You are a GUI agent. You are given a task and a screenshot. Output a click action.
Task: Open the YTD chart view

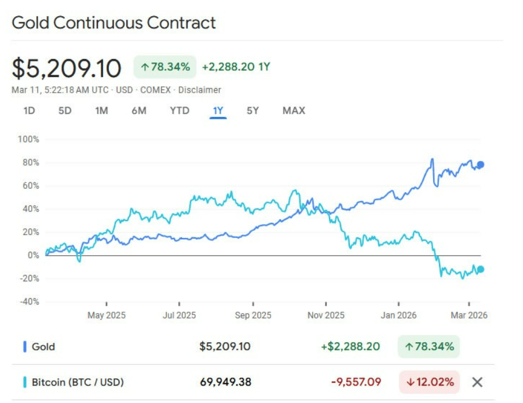point(179,110)
